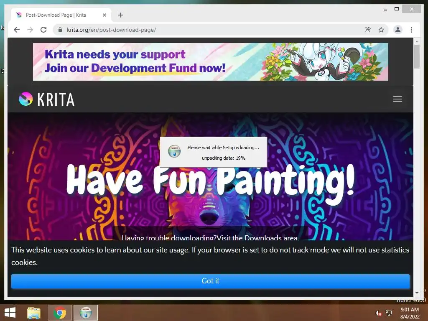Select the Post-Download Page | Krita tab
The width and height of the screenshot is (428, 321).
pyautogui.click(x=61, y=15)
